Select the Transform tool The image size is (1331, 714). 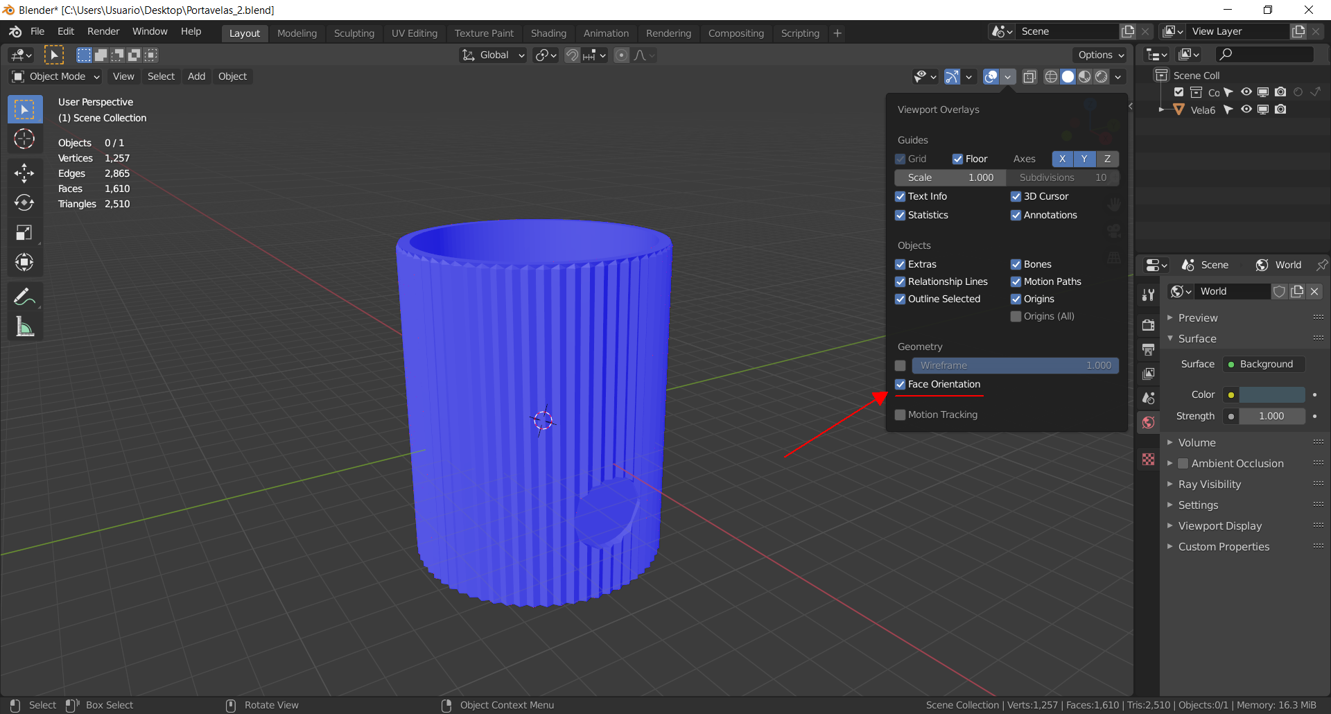click(x=25, y=262)
